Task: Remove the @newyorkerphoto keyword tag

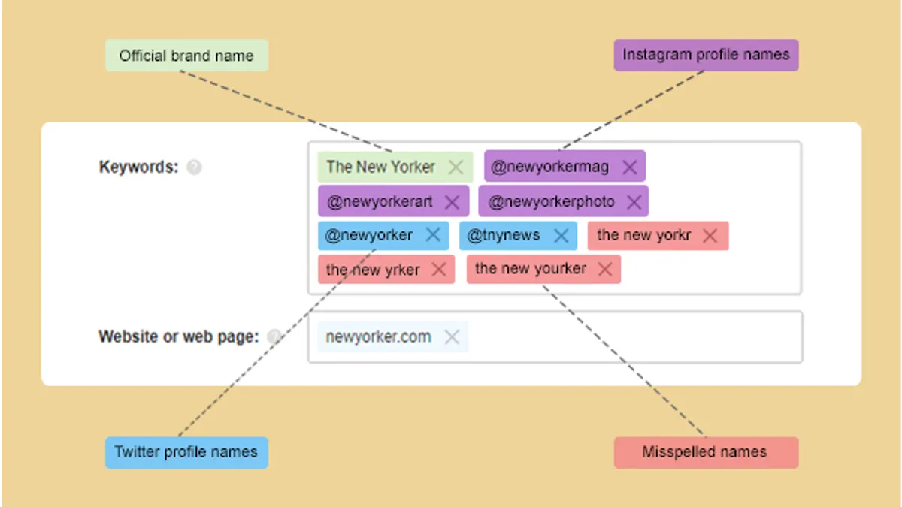Action: (x=634, y=202)
